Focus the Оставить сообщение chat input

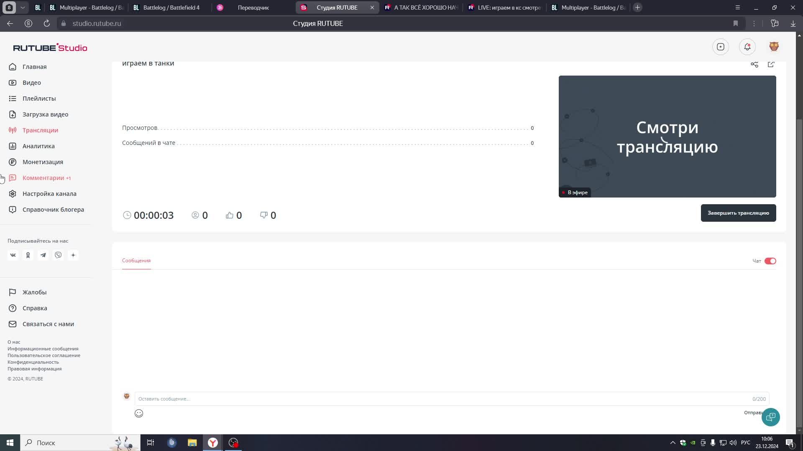(452, 399)
